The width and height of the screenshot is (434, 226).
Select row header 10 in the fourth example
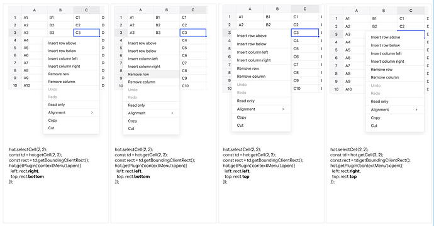(x=337, y=89)
